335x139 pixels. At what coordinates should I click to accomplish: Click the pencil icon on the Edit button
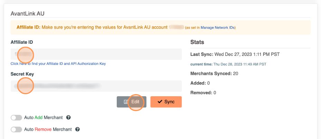coord(126,102)
